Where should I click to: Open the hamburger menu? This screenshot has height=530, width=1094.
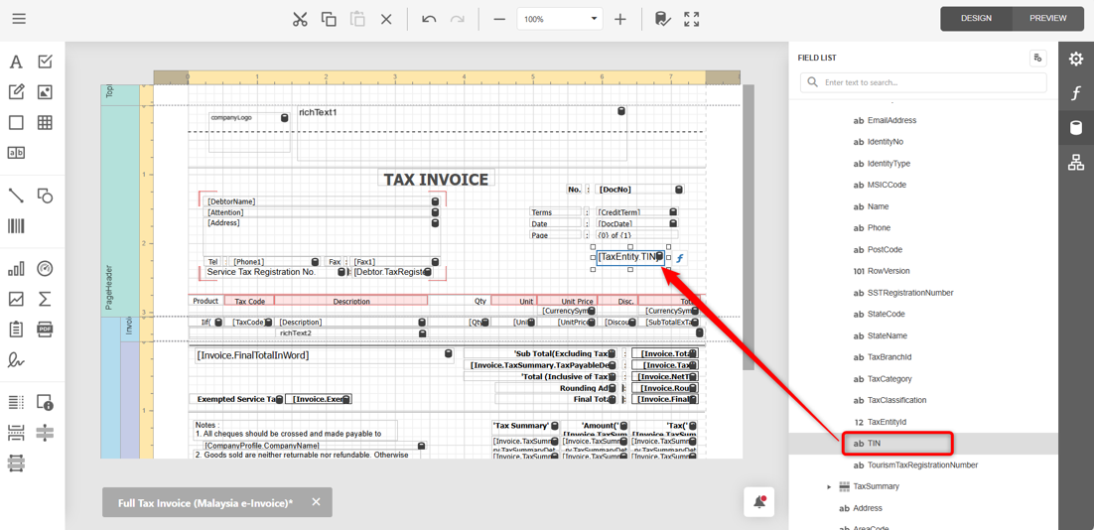[x=19, y=19]
